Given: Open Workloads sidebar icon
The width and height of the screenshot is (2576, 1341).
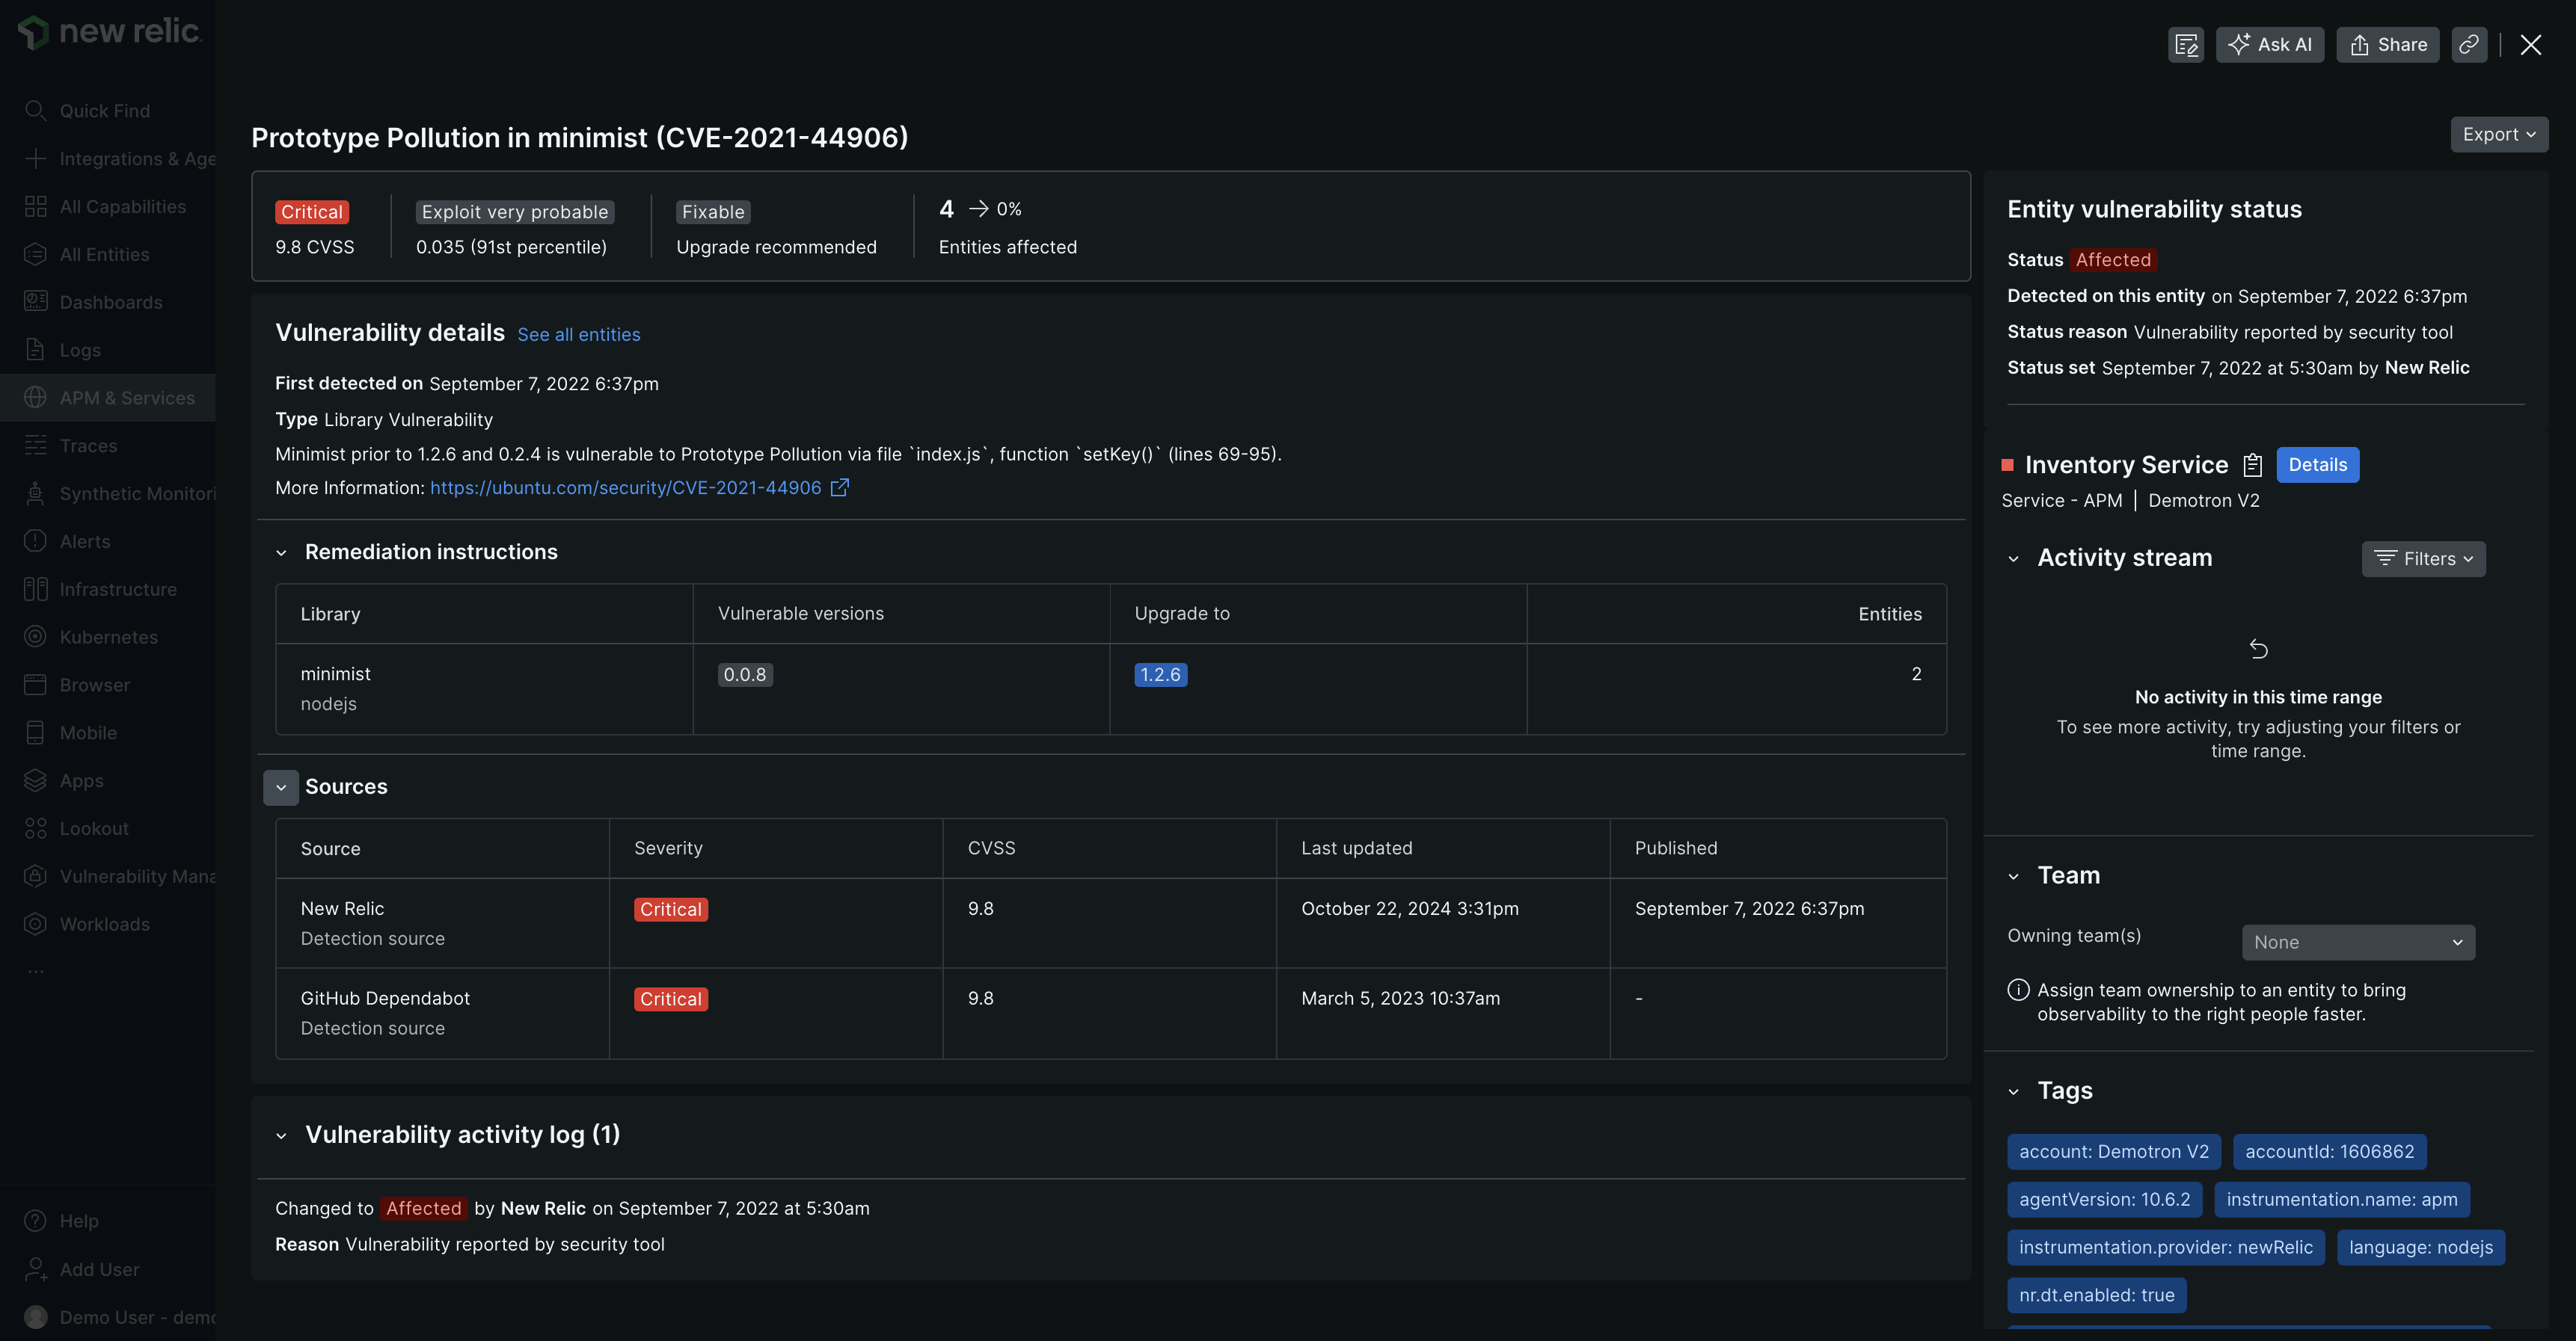Looking at the screenshot, I should pyautogui.click(x=35, y=925).
